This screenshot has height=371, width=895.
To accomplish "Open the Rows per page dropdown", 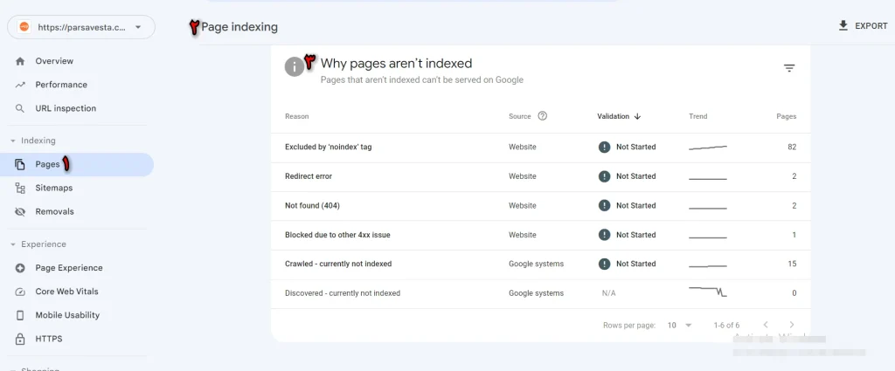I will [x=679, y=326].
